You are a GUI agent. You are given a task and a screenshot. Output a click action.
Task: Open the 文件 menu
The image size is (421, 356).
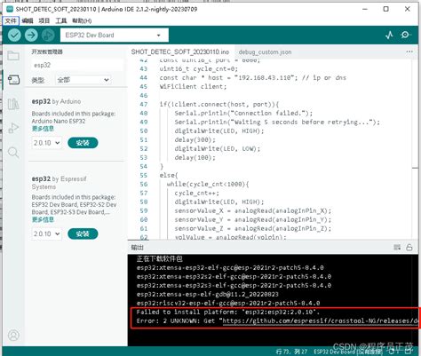coord(11,20)
